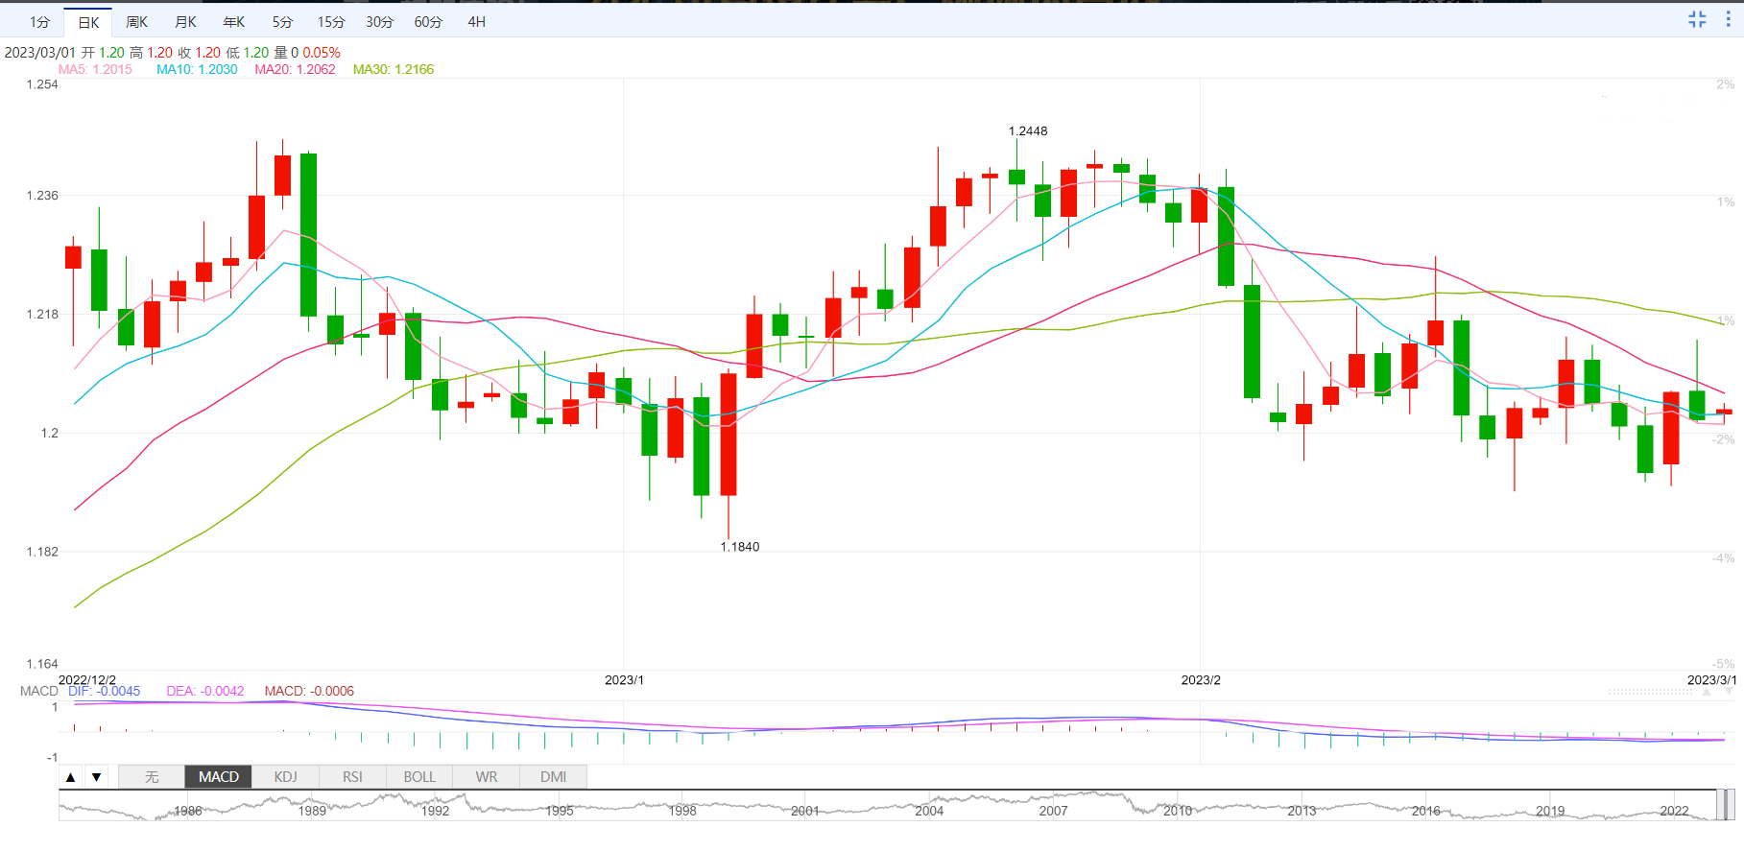Viewport: 1744px width, 851px height.
Task: Click the MA30: 1.2166 legend label
Action: tap(394, 69)
